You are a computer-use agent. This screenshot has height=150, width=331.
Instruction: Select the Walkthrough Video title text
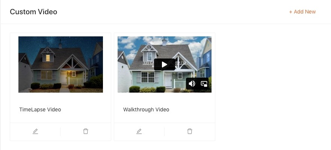click(x=146, y=109)
